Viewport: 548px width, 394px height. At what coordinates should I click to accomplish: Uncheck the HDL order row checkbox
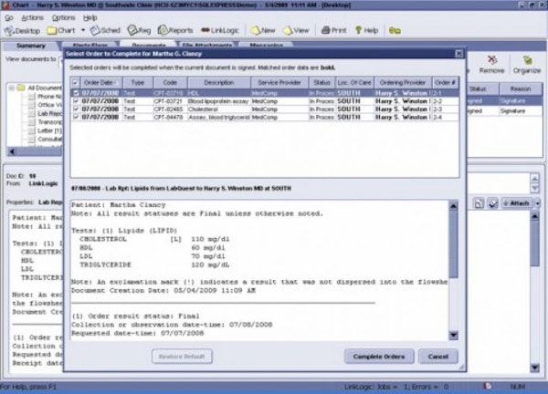[x=76, y=93]
